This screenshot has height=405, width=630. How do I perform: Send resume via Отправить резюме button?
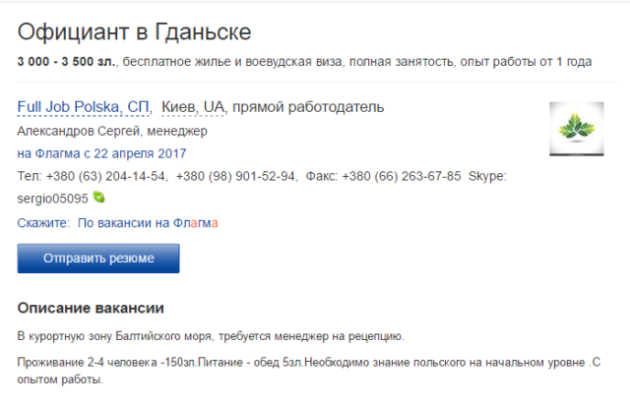click(98, 259)
